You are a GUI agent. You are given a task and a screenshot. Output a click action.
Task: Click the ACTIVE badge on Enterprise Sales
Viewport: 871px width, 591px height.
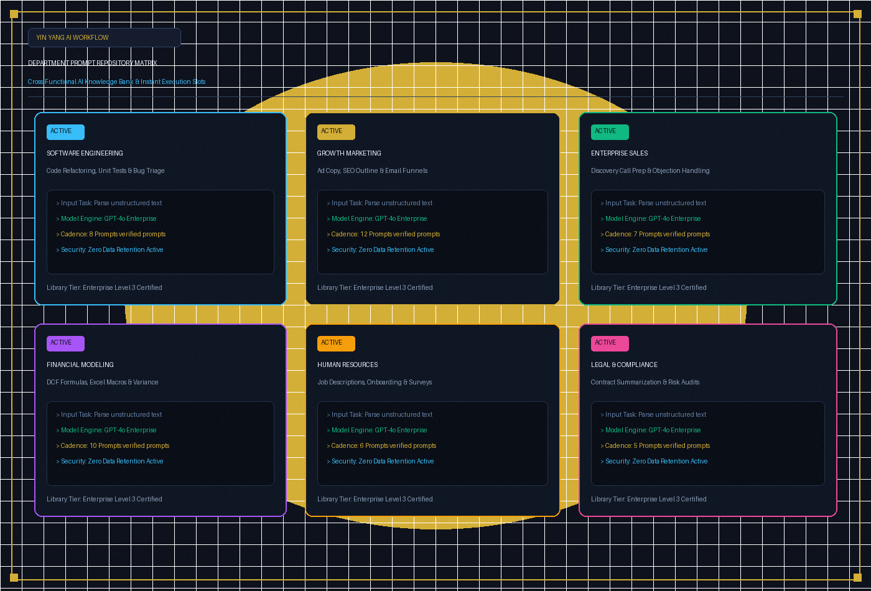coord(610,132)
